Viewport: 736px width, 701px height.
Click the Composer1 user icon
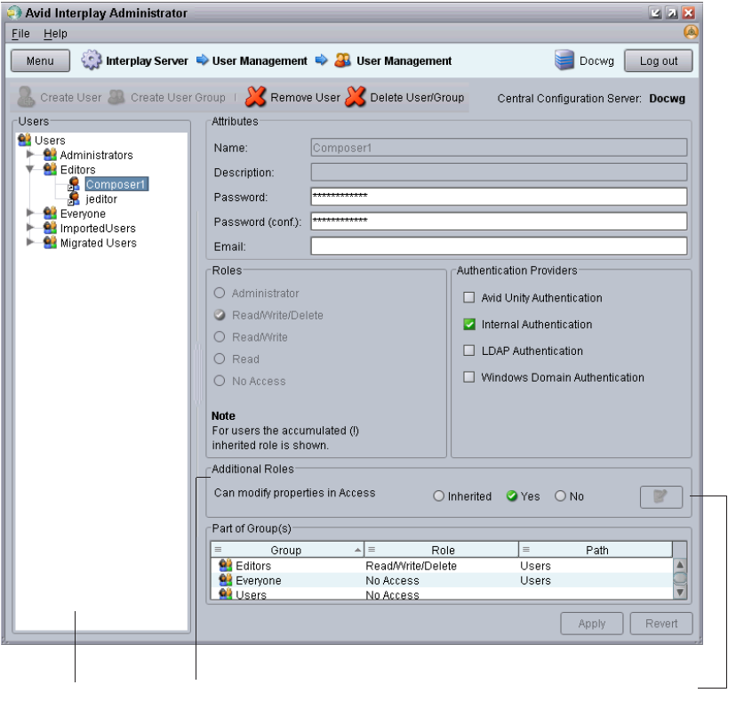pos(74,184)
